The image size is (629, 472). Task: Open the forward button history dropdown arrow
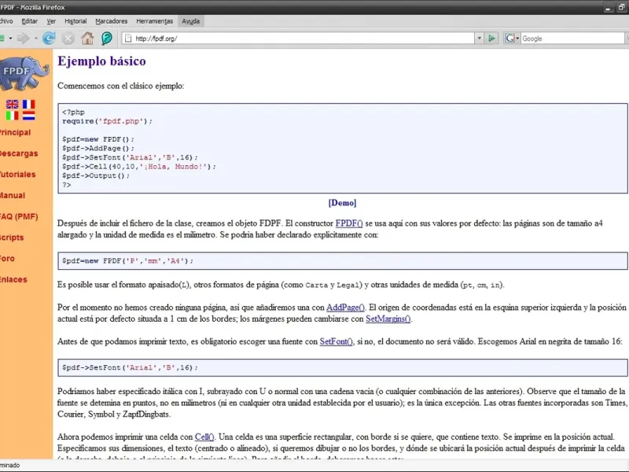click(35, 39)
